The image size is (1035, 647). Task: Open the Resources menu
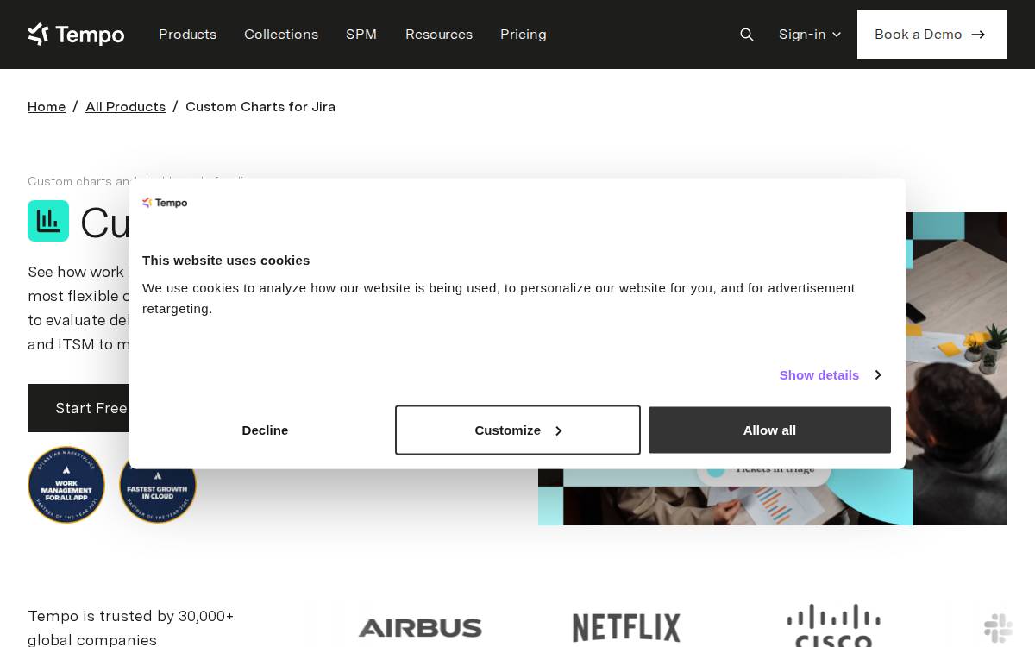click(439, 35)
